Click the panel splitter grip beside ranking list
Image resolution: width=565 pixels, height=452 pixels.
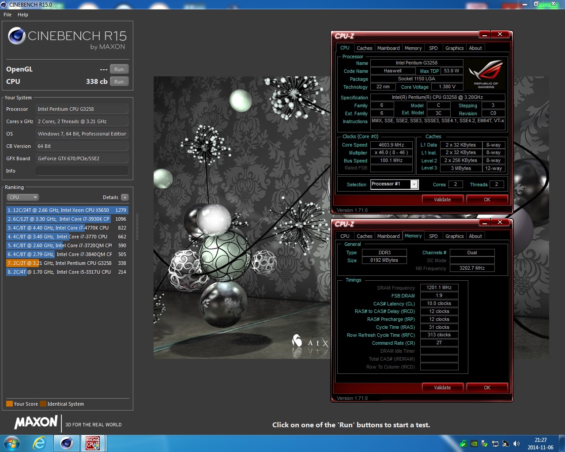137,227
